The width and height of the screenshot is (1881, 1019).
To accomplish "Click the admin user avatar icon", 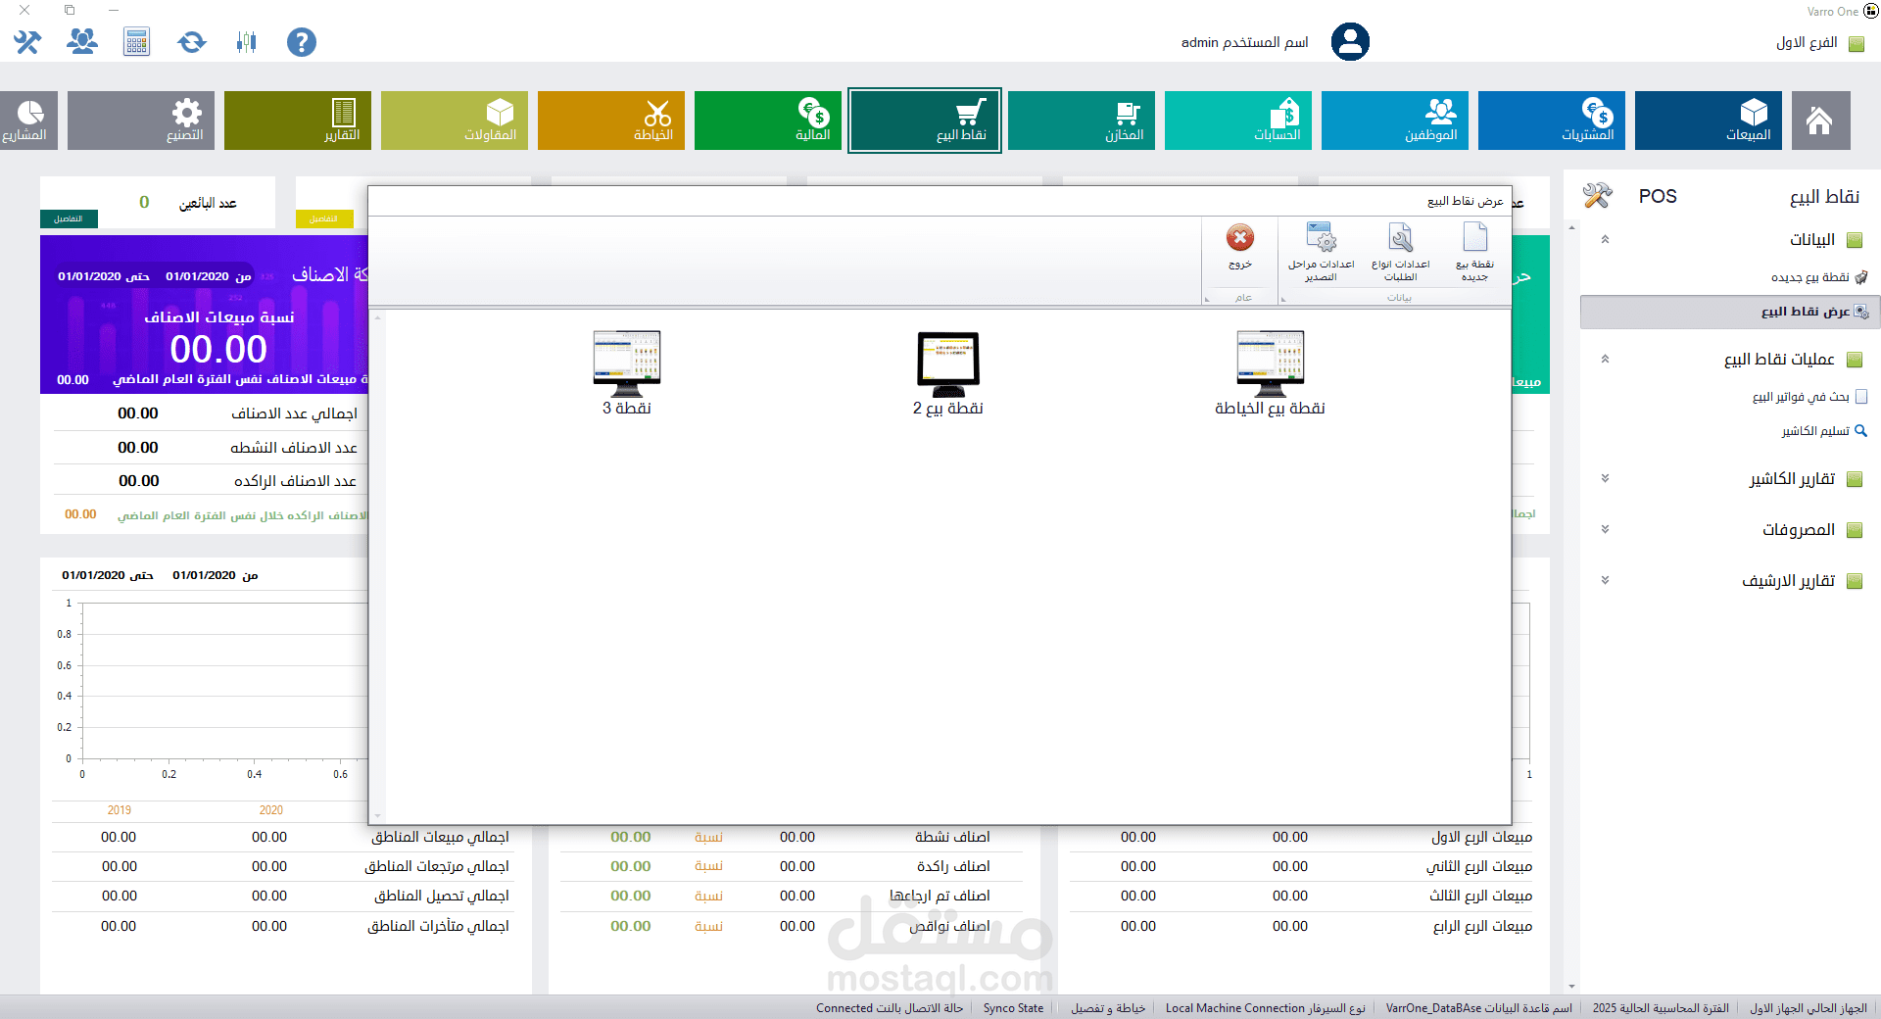I will (x=1350, y=42).
